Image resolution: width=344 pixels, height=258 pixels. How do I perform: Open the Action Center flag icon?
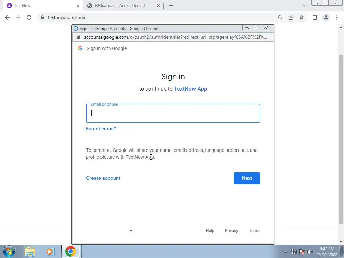pyautogui.click(x=302, y=252)
